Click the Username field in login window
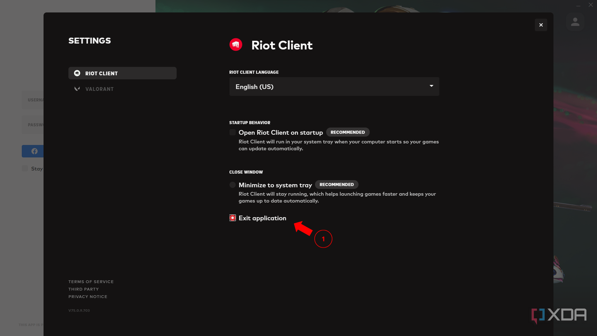The width and height of the screenshot is (597, 336). coord(33,100)
